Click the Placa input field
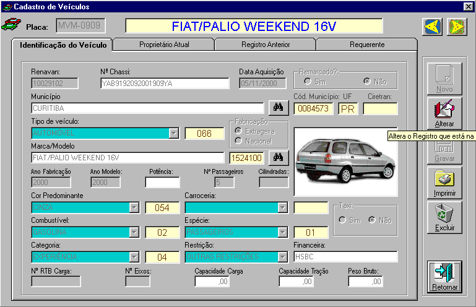The width and height of the screenshot is (476, 307). (x=80, y=25)
